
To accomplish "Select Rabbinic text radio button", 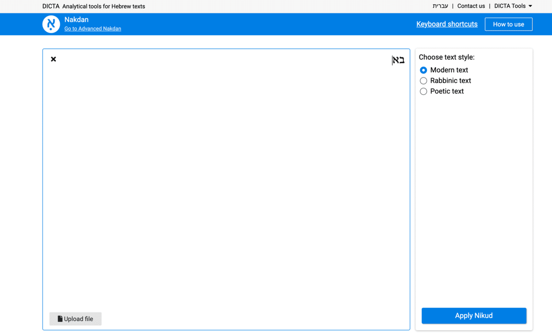I will (x=424, y=81).
